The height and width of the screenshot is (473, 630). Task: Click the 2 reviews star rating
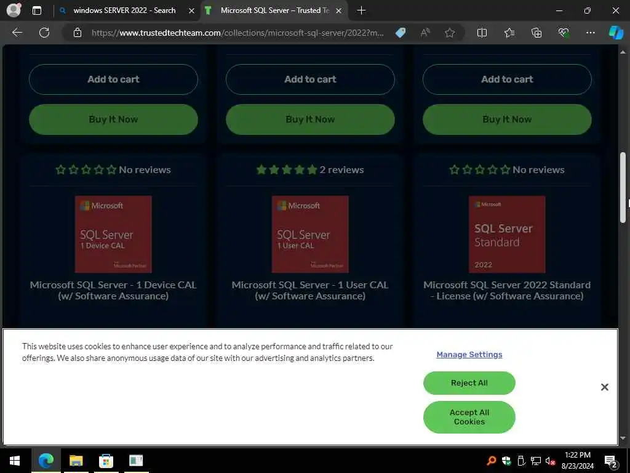coord(310,170)
